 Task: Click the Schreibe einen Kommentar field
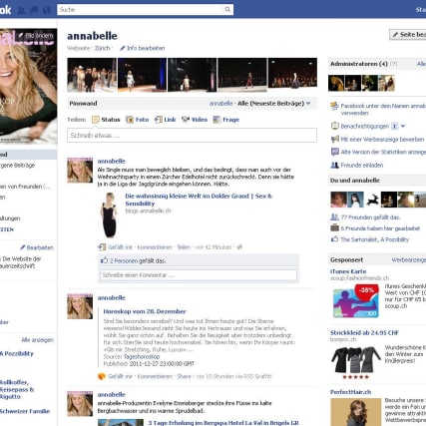tap(199, 275)
